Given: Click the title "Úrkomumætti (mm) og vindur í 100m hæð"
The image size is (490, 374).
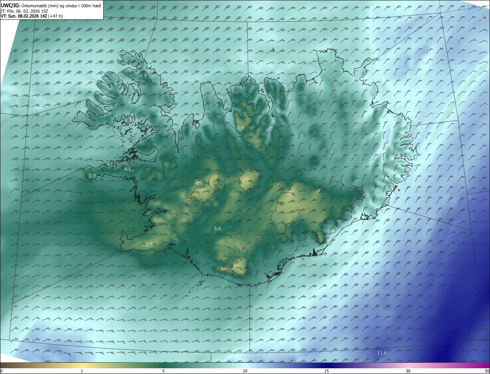Looking at the screenshot, I should (x=61, y=6).
